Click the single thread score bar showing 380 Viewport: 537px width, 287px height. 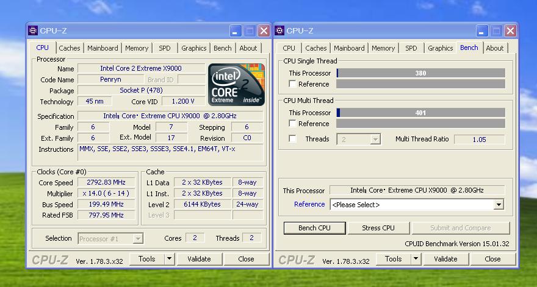[x=420, y=73]
